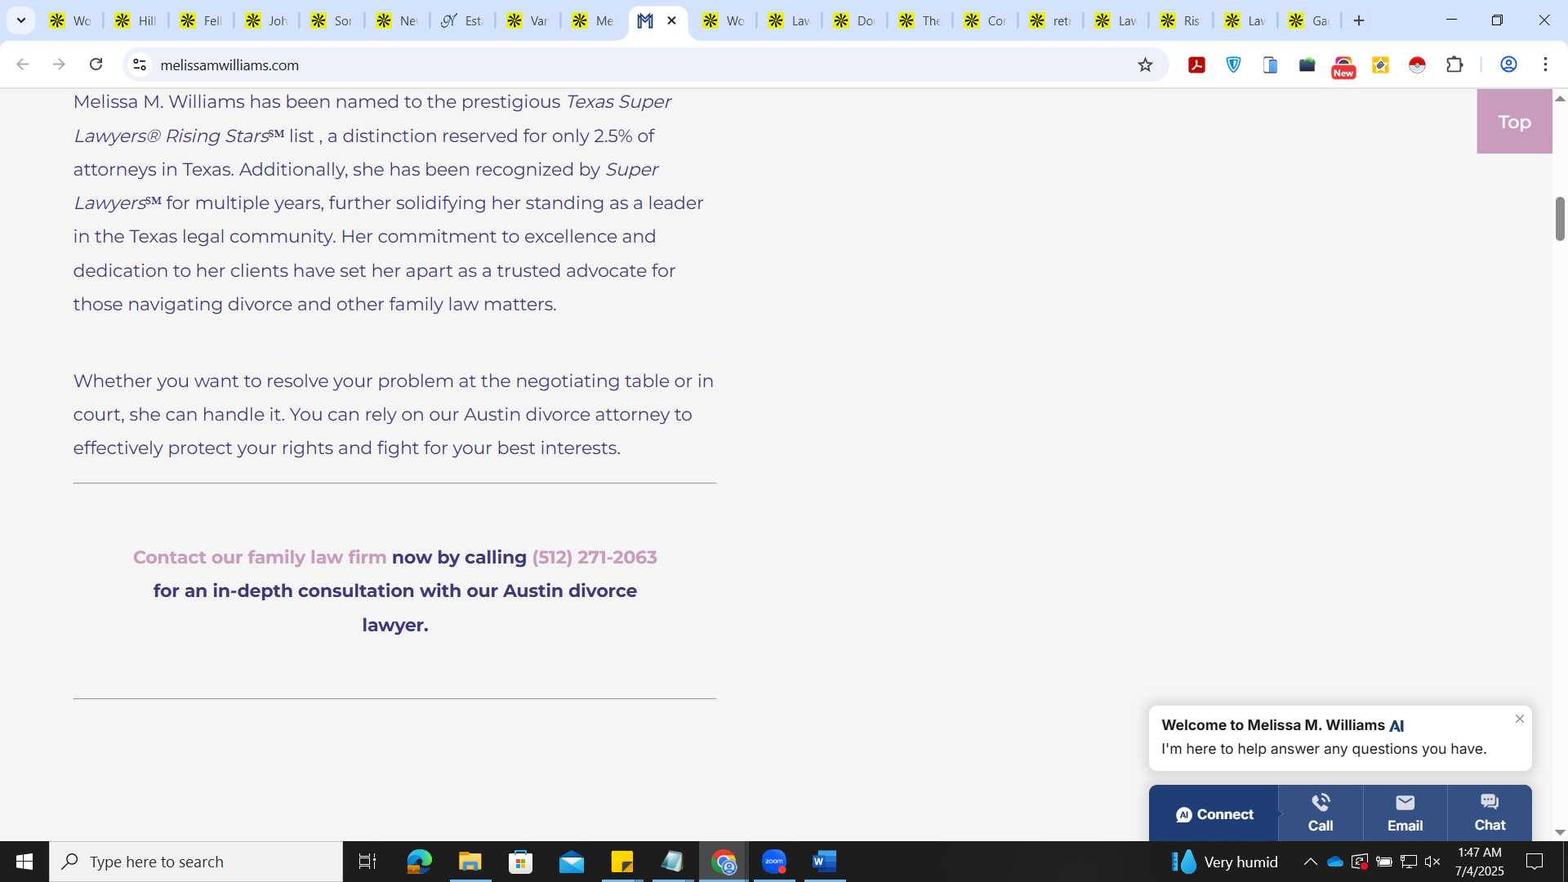Click the Call button in chat widget

1321,813
